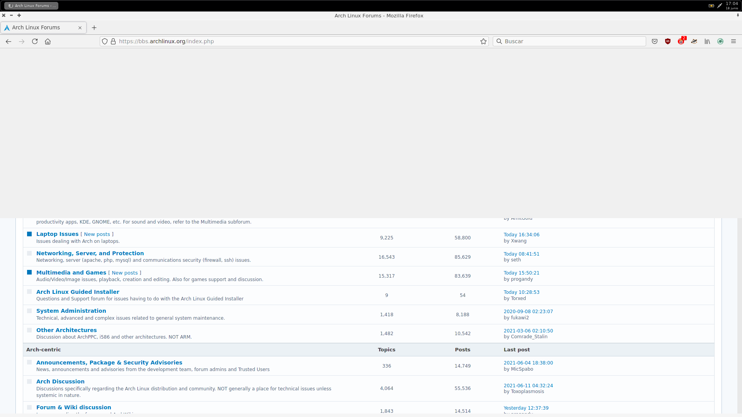Click the 'by Xwang' author text

[515, 241]
